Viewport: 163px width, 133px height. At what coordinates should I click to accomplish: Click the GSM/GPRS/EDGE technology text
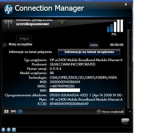click(x=83, y=77)
